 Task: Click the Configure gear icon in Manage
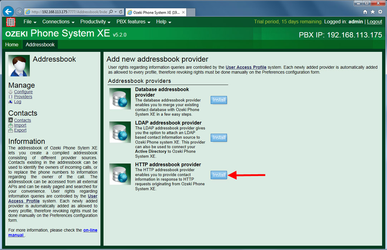[x=10, y=92]
